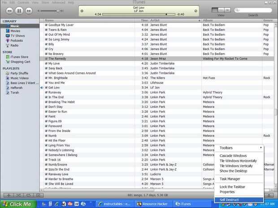Image resolution: width=278 pixels, height=208 pixels.
Task: Open Instructables window from the taskbar
Action: 114,204
